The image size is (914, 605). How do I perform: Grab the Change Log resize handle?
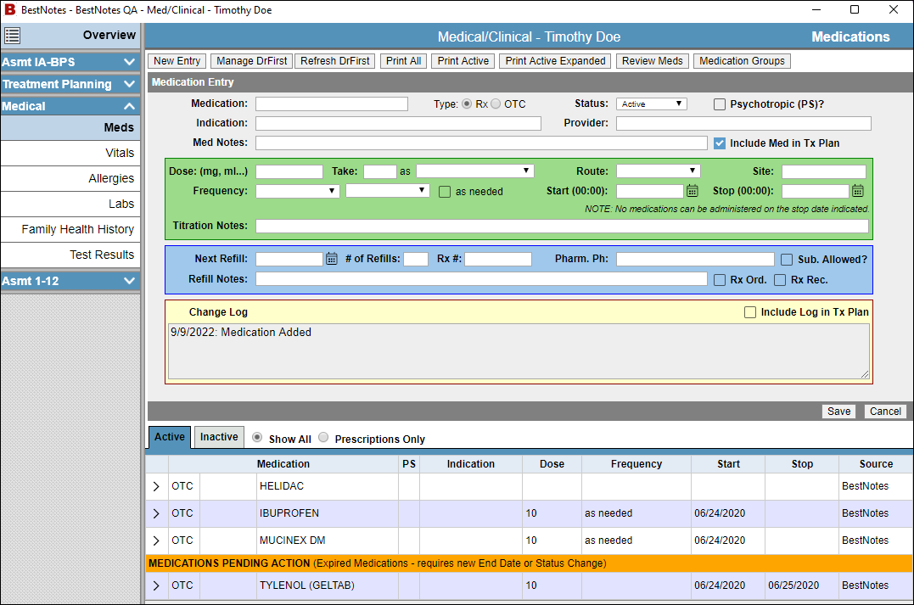865,375
